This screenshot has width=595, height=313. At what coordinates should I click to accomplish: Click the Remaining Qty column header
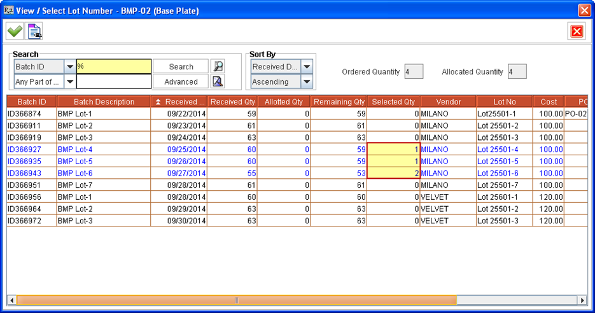click(x=339, y=102)
